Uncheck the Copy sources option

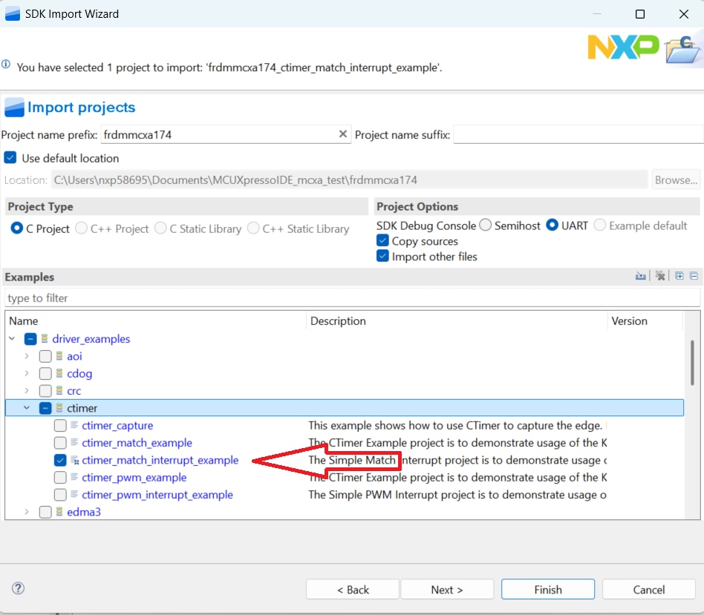382,240
